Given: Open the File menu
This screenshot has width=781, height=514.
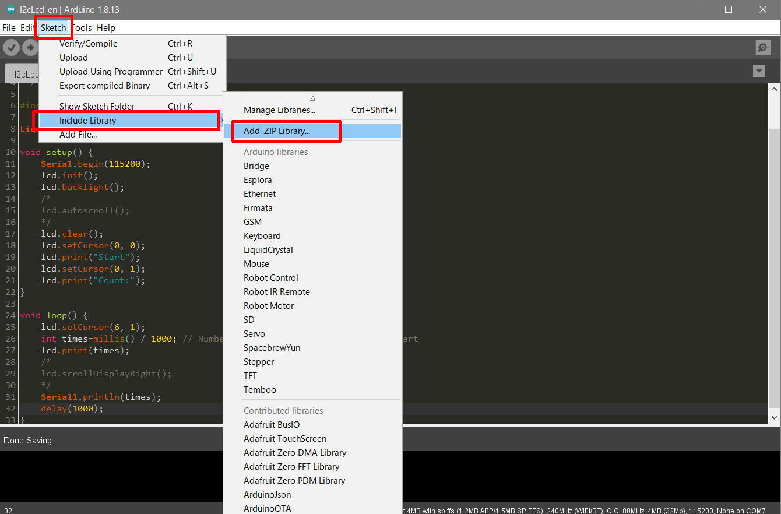Looking at the screenshot, I should click(9, 27).
